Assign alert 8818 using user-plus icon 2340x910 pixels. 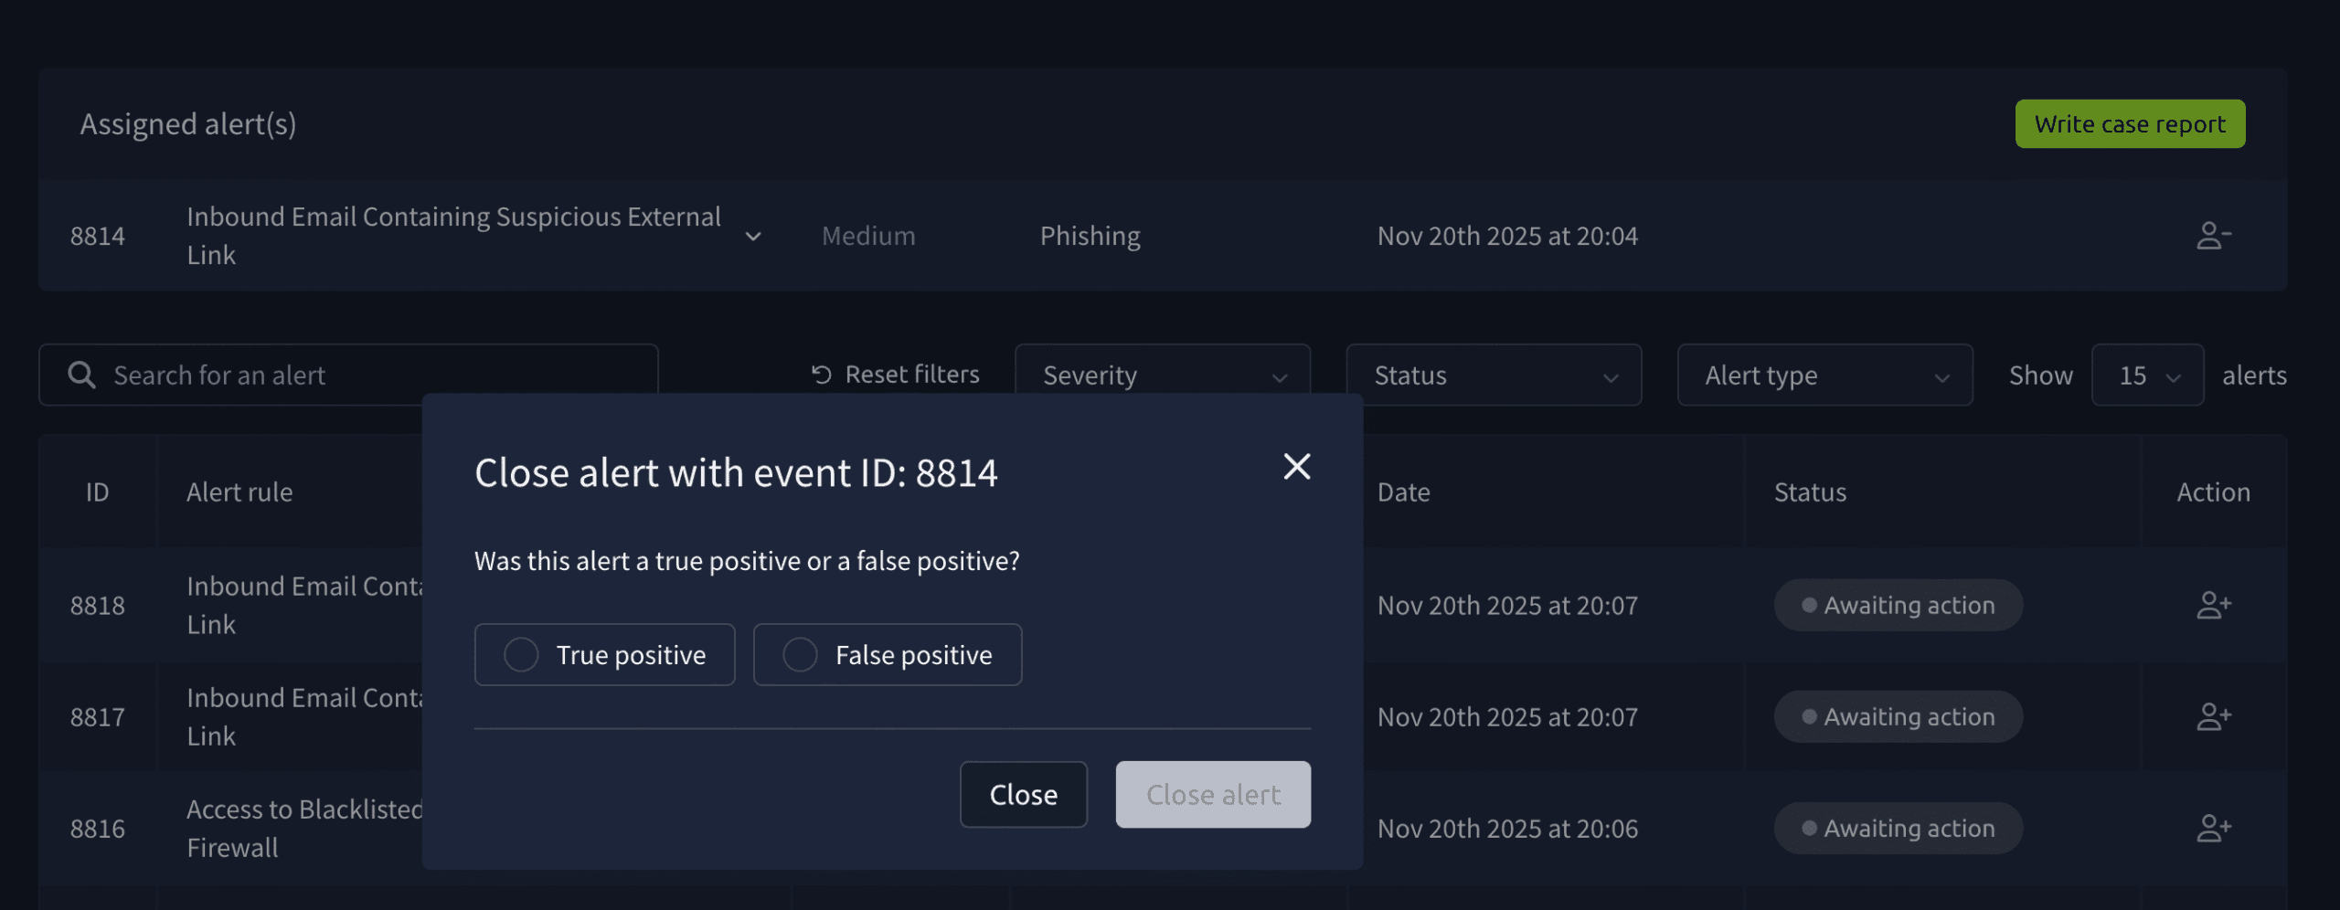point(2213,605)
